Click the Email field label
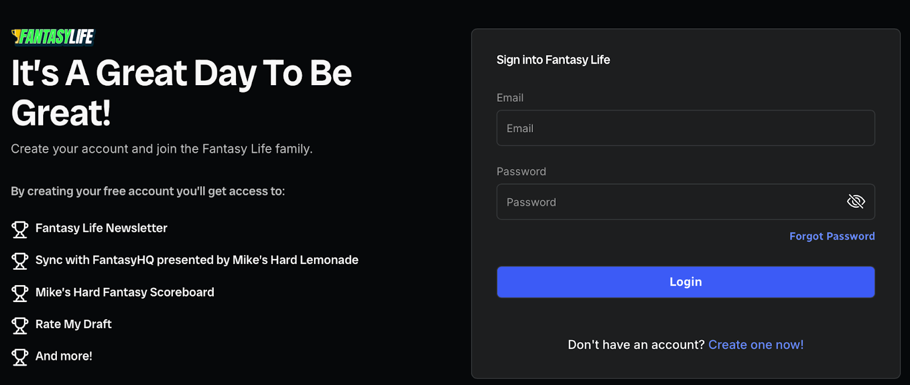The height and width of the screenshot is (385, 910). (510, 98)
